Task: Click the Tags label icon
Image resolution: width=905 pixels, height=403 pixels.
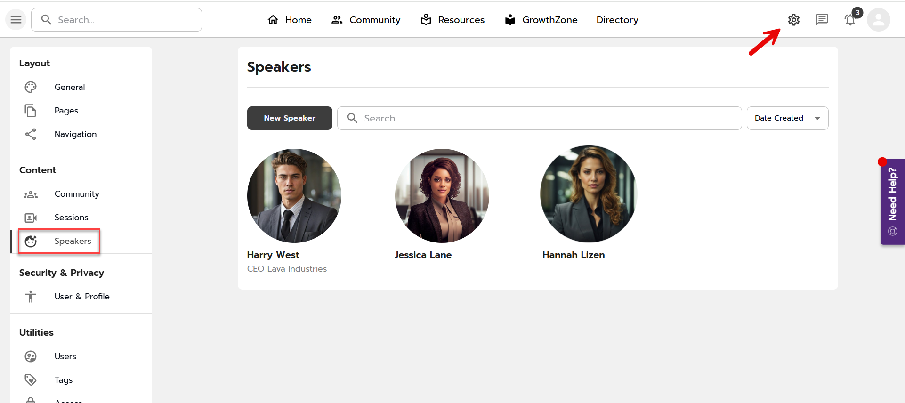Action: 31,380
